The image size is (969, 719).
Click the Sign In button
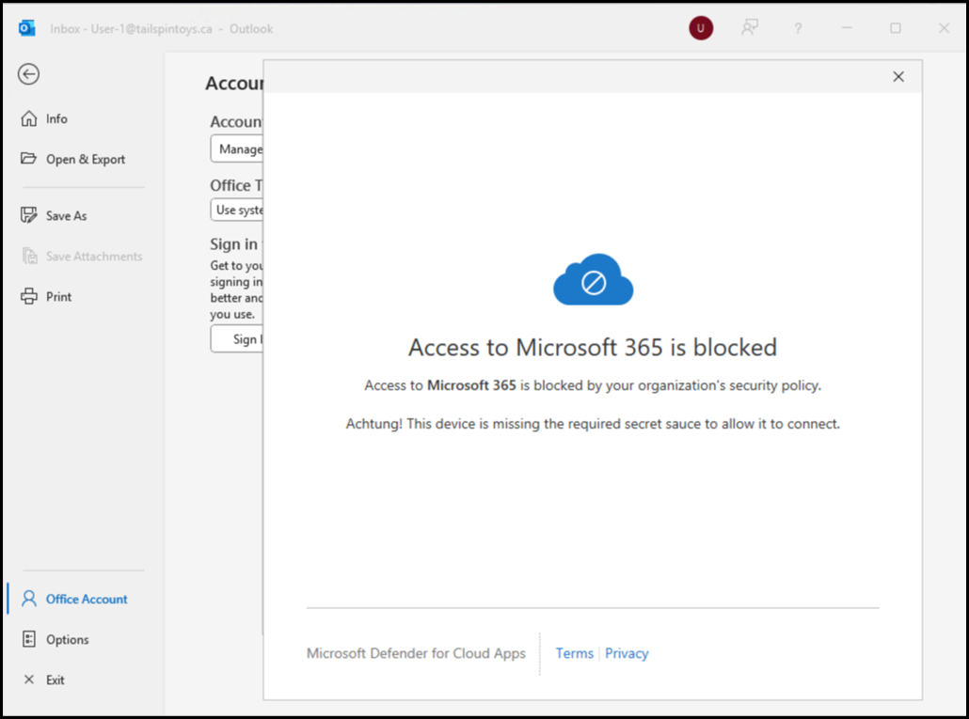point(237,339)
